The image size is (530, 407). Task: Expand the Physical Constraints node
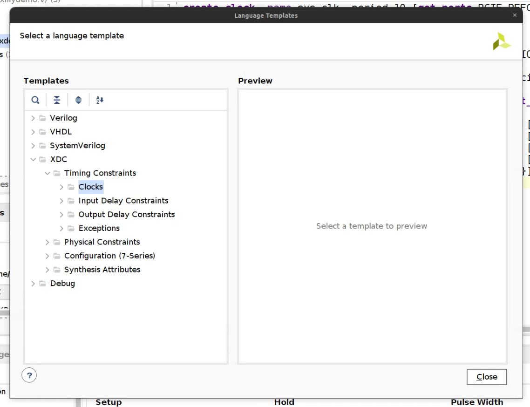point(47,242)
